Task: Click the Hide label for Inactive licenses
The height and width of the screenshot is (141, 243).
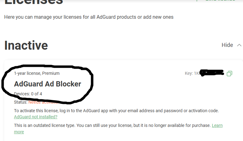Action: 227,45
